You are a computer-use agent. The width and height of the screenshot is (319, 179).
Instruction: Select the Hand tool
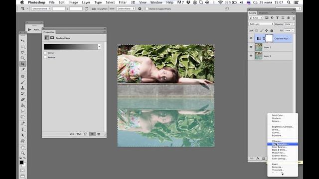pyautogui.click(x=22, y=147)
